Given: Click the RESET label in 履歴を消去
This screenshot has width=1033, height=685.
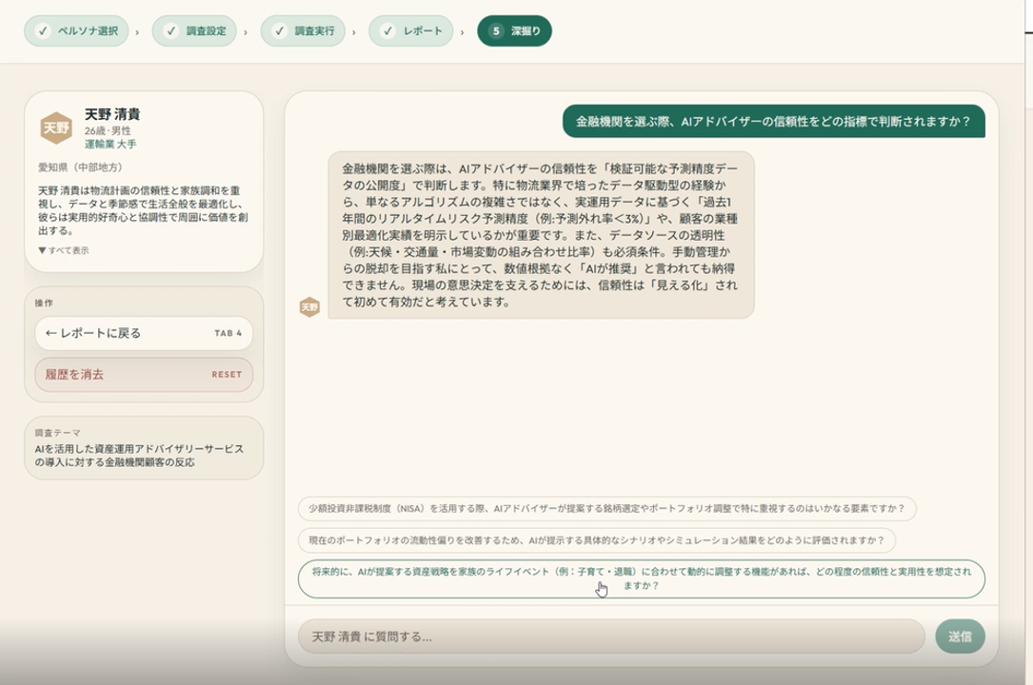Looking at the screenshot, I should 227,375.
